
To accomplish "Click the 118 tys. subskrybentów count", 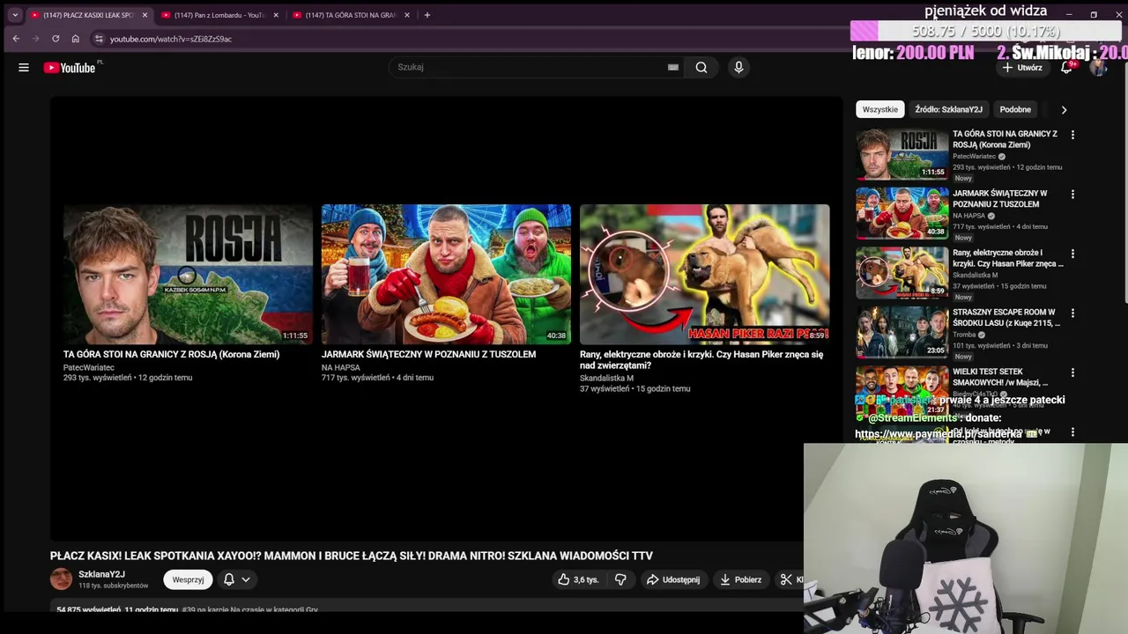I will (x=114, y=586).
